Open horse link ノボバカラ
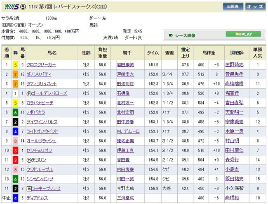268x204 pixels. coord(35,112)
